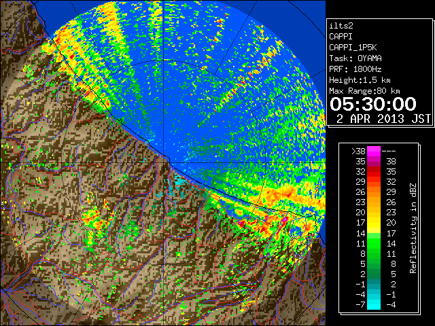Click the 'Height:1.5 km' text
Image resolution: width=435 pixels, height=326 pixels.
point(360,80)
